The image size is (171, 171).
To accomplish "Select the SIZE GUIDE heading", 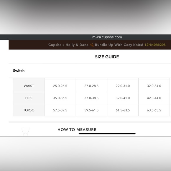I will [x=107, y=57].
